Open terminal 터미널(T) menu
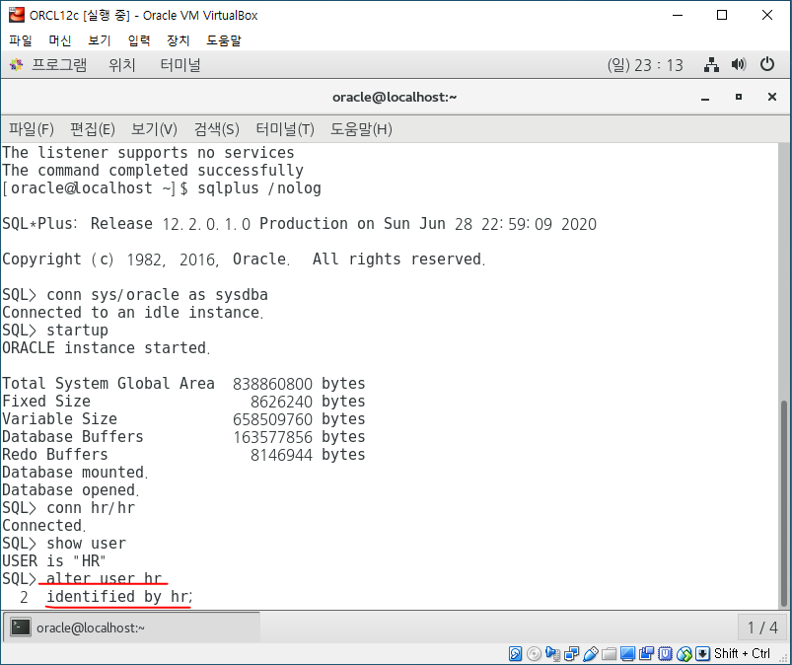 [285, 129]
